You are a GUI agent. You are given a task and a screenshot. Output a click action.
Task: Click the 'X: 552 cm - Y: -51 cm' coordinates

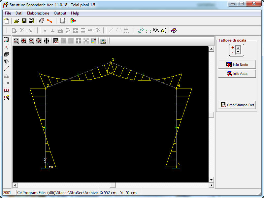pos(118,193)
